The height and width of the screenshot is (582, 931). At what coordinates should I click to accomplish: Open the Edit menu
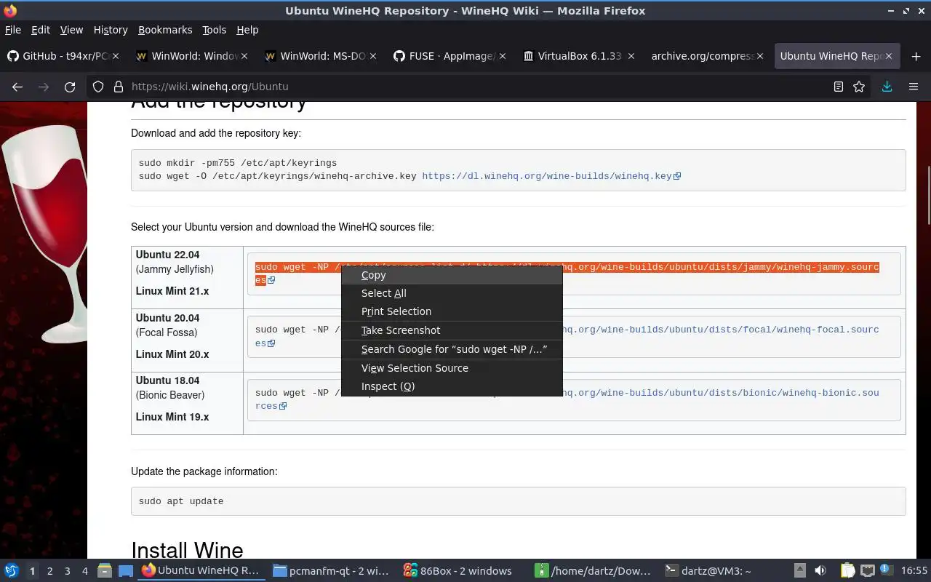point(41,30)
